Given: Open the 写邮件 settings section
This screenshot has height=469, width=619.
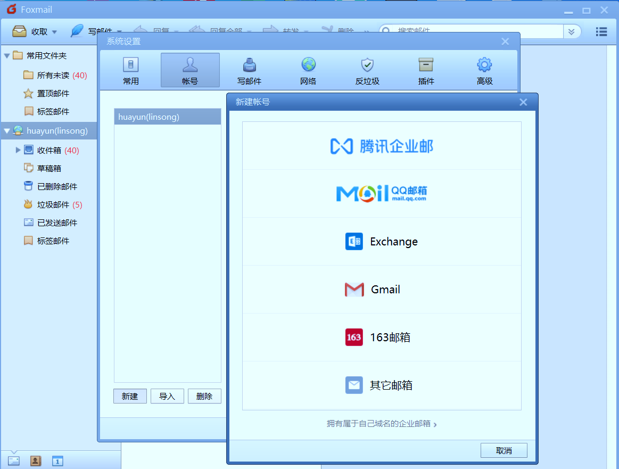Looking at the screenshot, I should tap(249, 70).
